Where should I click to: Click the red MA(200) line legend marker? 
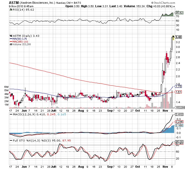[x=11, y=42]
